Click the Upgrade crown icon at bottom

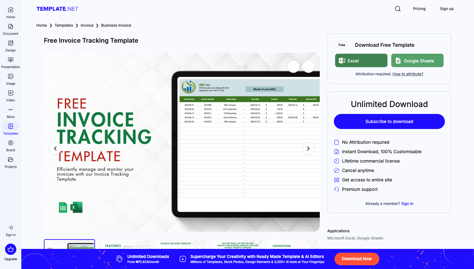pos(10,249)
